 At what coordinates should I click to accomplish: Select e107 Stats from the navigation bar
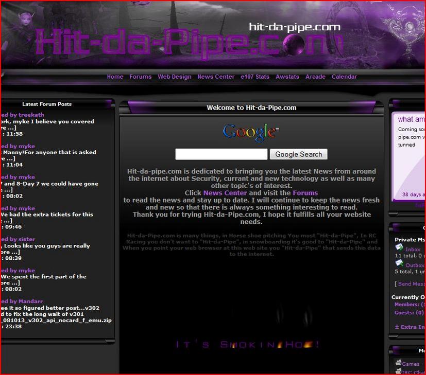click(x=255, y=77)
